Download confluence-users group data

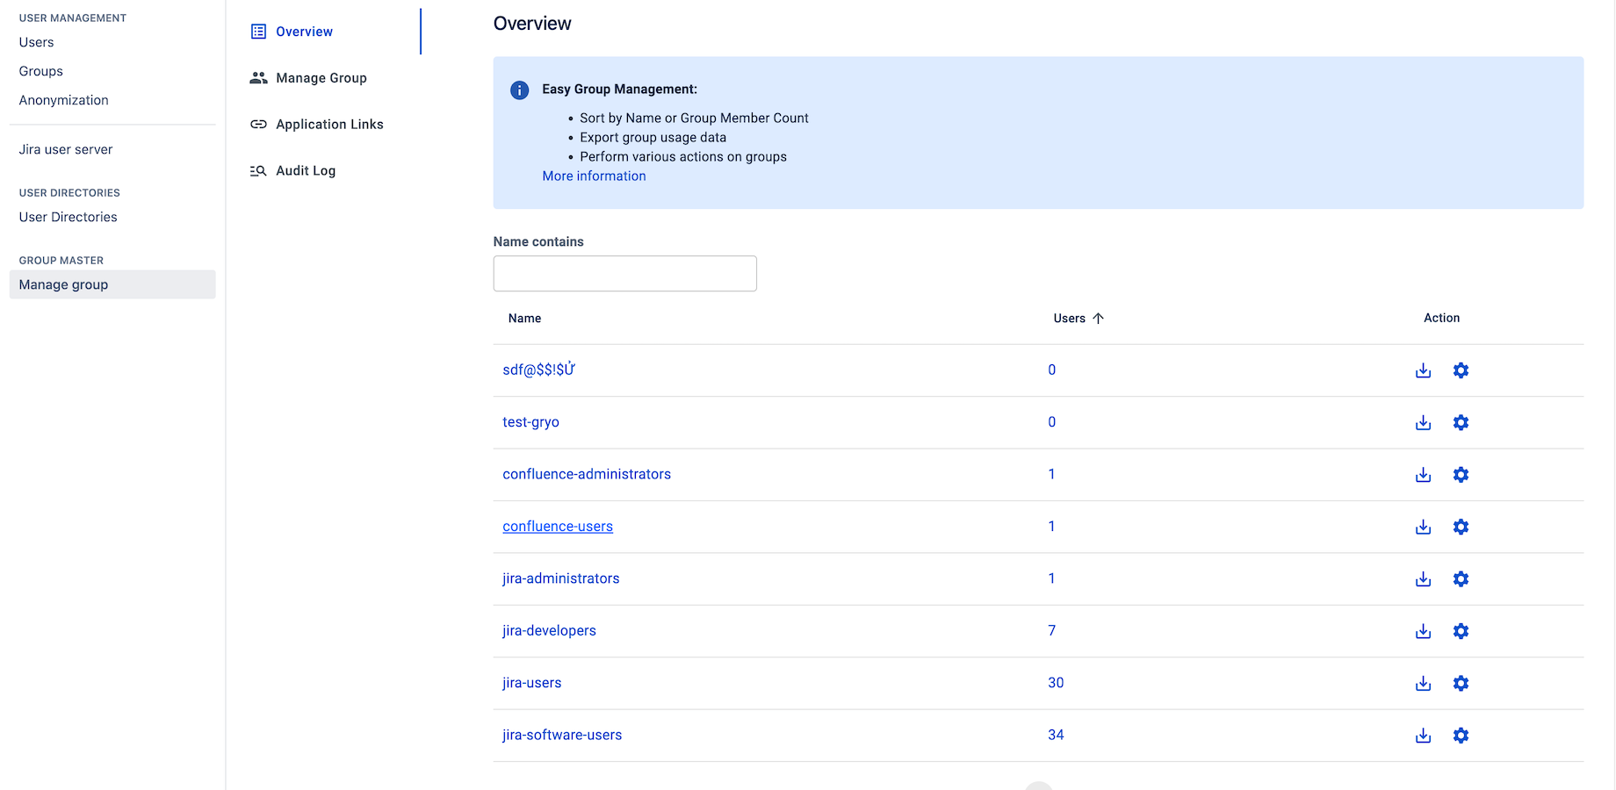coord(1423,527)
